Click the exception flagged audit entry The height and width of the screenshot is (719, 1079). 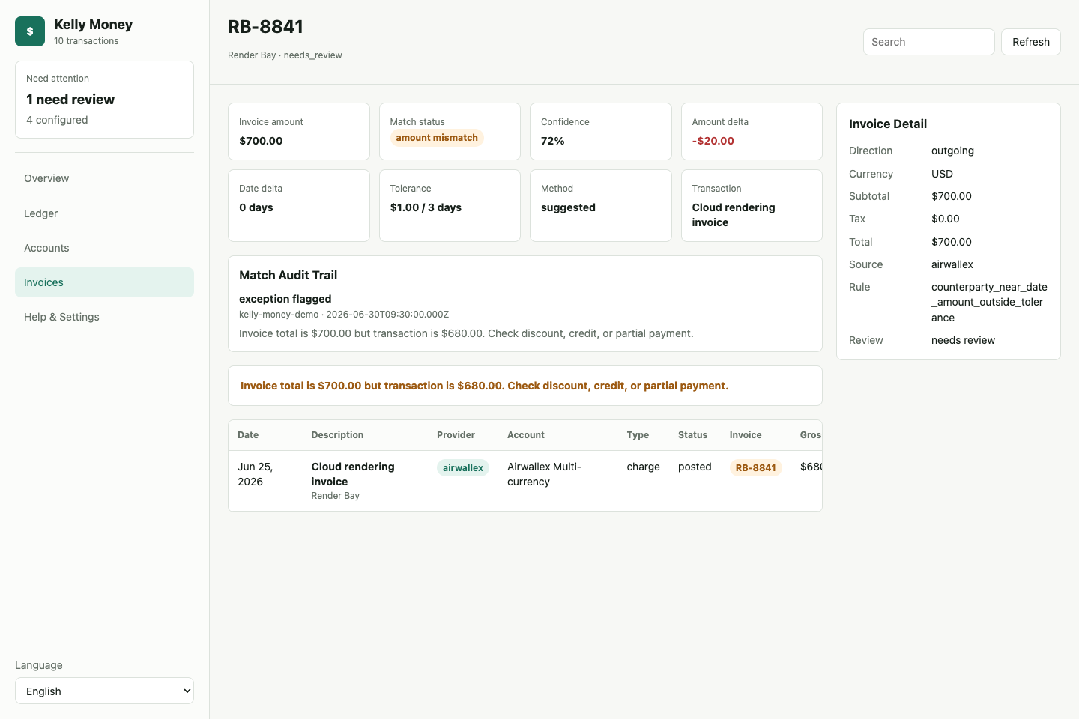point(285,299)
